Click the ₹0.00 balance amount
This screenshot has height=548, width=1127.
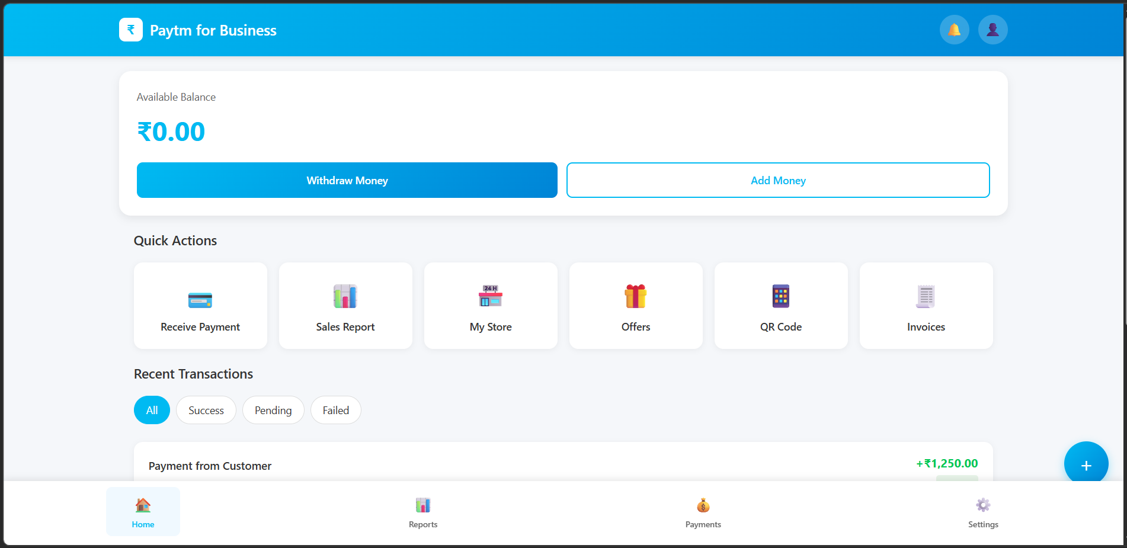tap(171, 132)
